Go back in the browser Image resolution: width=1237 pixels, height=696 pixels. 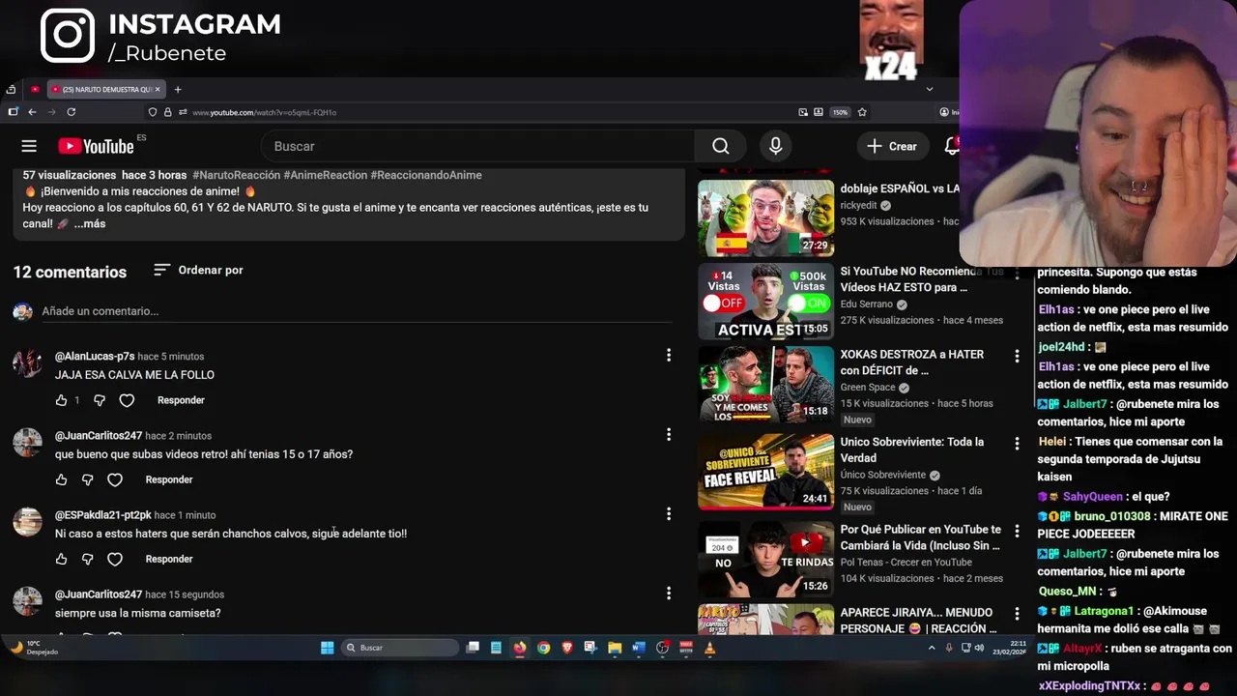click(x=32, y=112)
